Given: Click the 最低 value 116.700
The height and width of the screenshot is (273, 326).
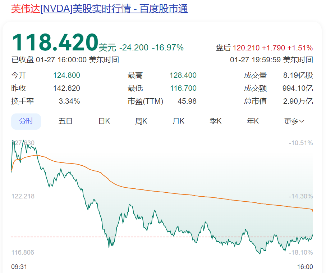Looking at the screenshot, I should pyautogui.click(x=183, y=88).
